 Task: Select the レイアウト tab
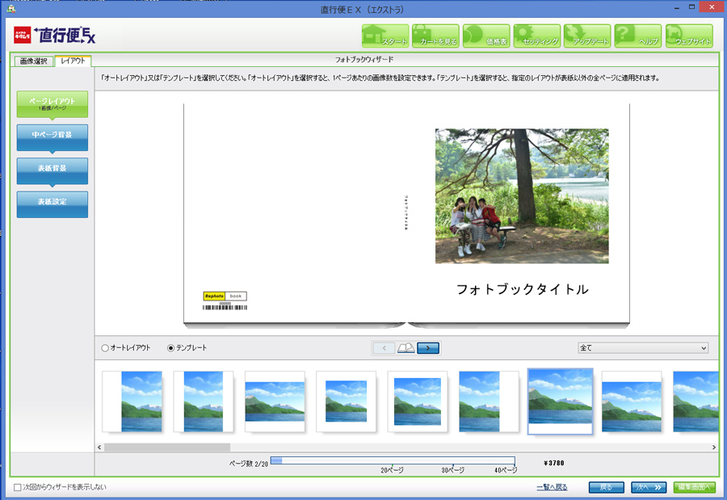(x=73, y=61)
